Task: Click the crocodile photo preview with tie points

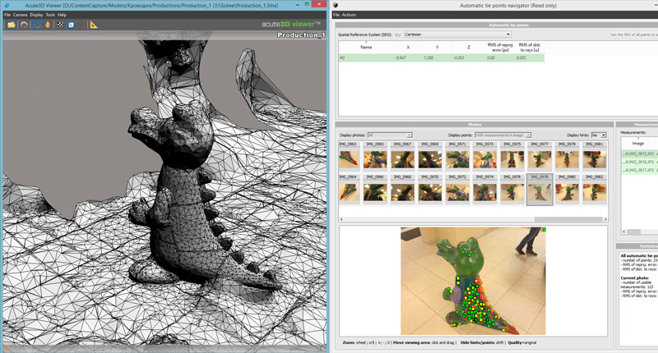Action: coord(474,281)
